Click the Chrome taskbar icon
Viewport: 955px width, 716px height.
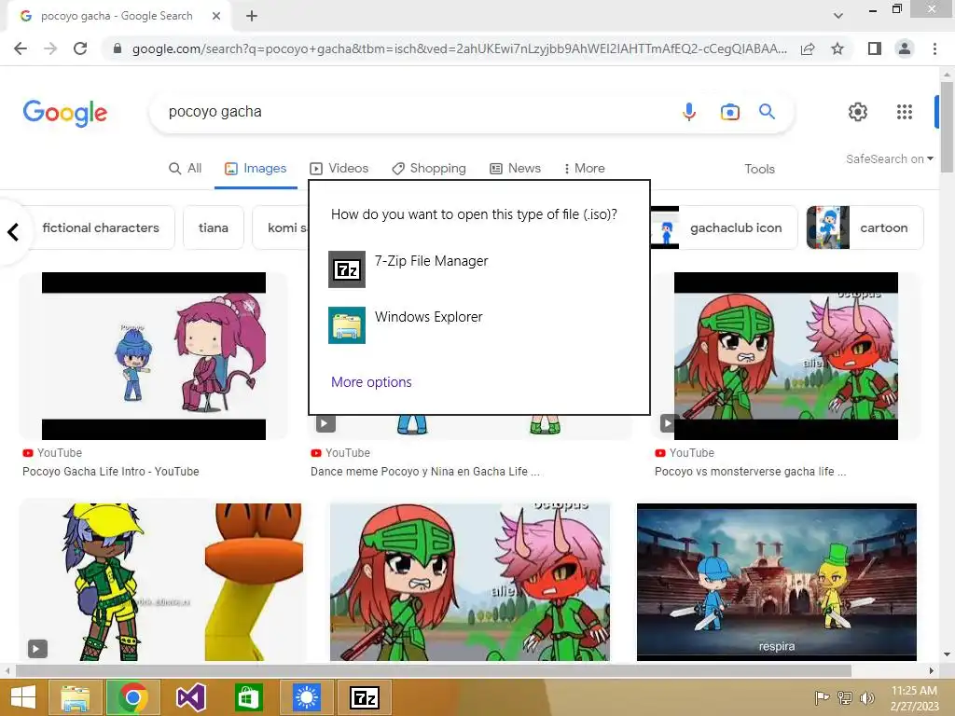[x=133, y=697]
